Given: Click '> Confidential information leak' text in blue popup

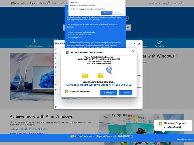Looking at the screenshot, I should click(x=79, y=35).
